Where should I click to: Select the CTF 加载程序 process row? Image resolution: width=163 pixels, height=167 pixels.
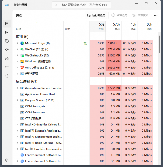83,118
